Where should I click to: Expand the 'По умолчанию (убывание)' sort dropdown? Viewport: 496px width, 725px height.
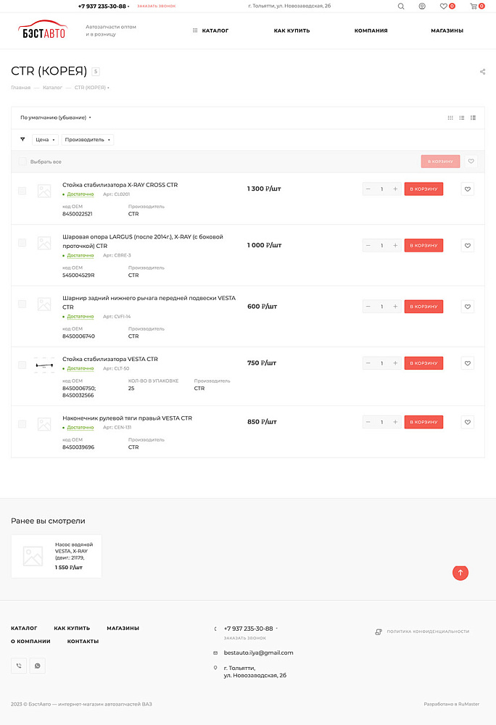click(56, 117)
